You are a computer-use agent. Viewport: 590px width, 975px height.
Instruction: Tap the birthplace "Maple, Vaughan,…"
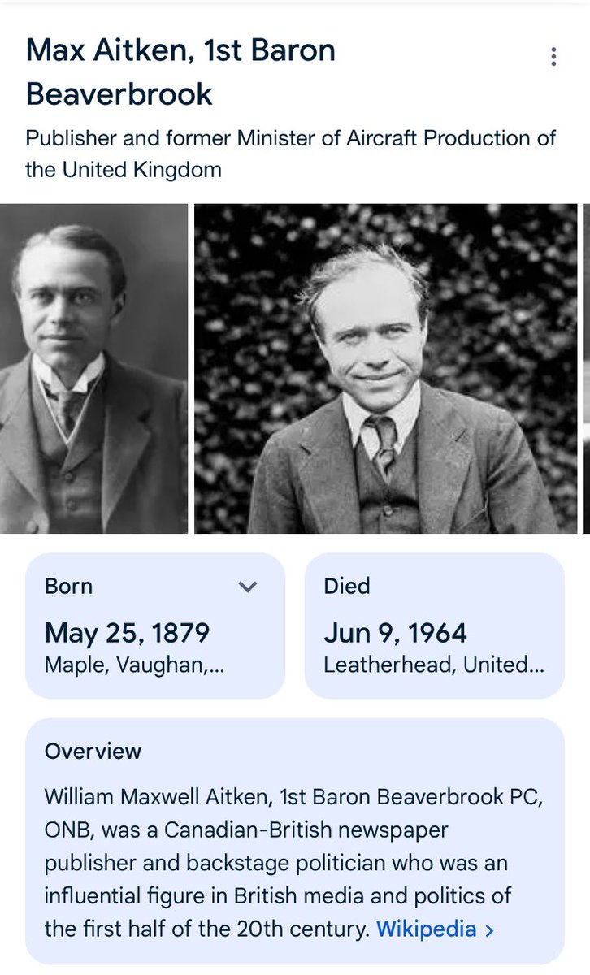[134, 665]
